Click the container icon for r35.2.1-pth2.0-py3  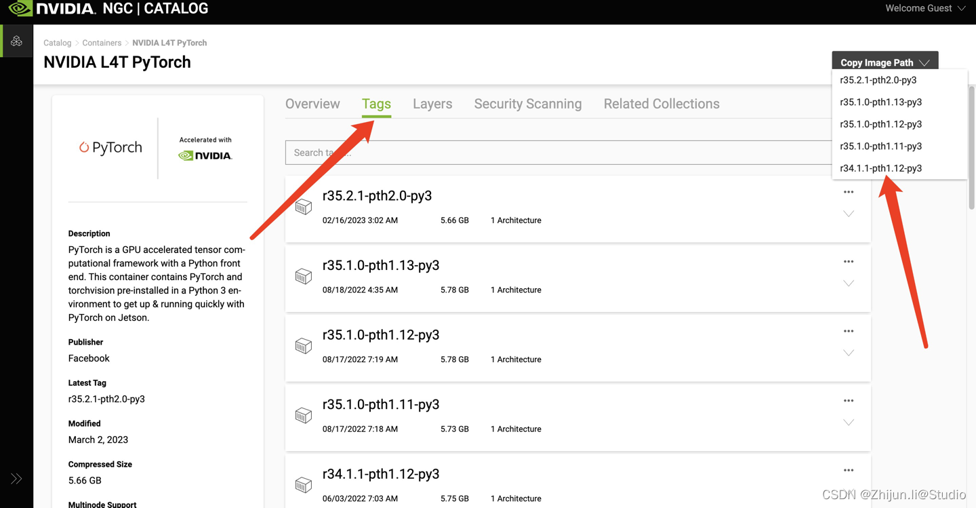coord(304,207)
